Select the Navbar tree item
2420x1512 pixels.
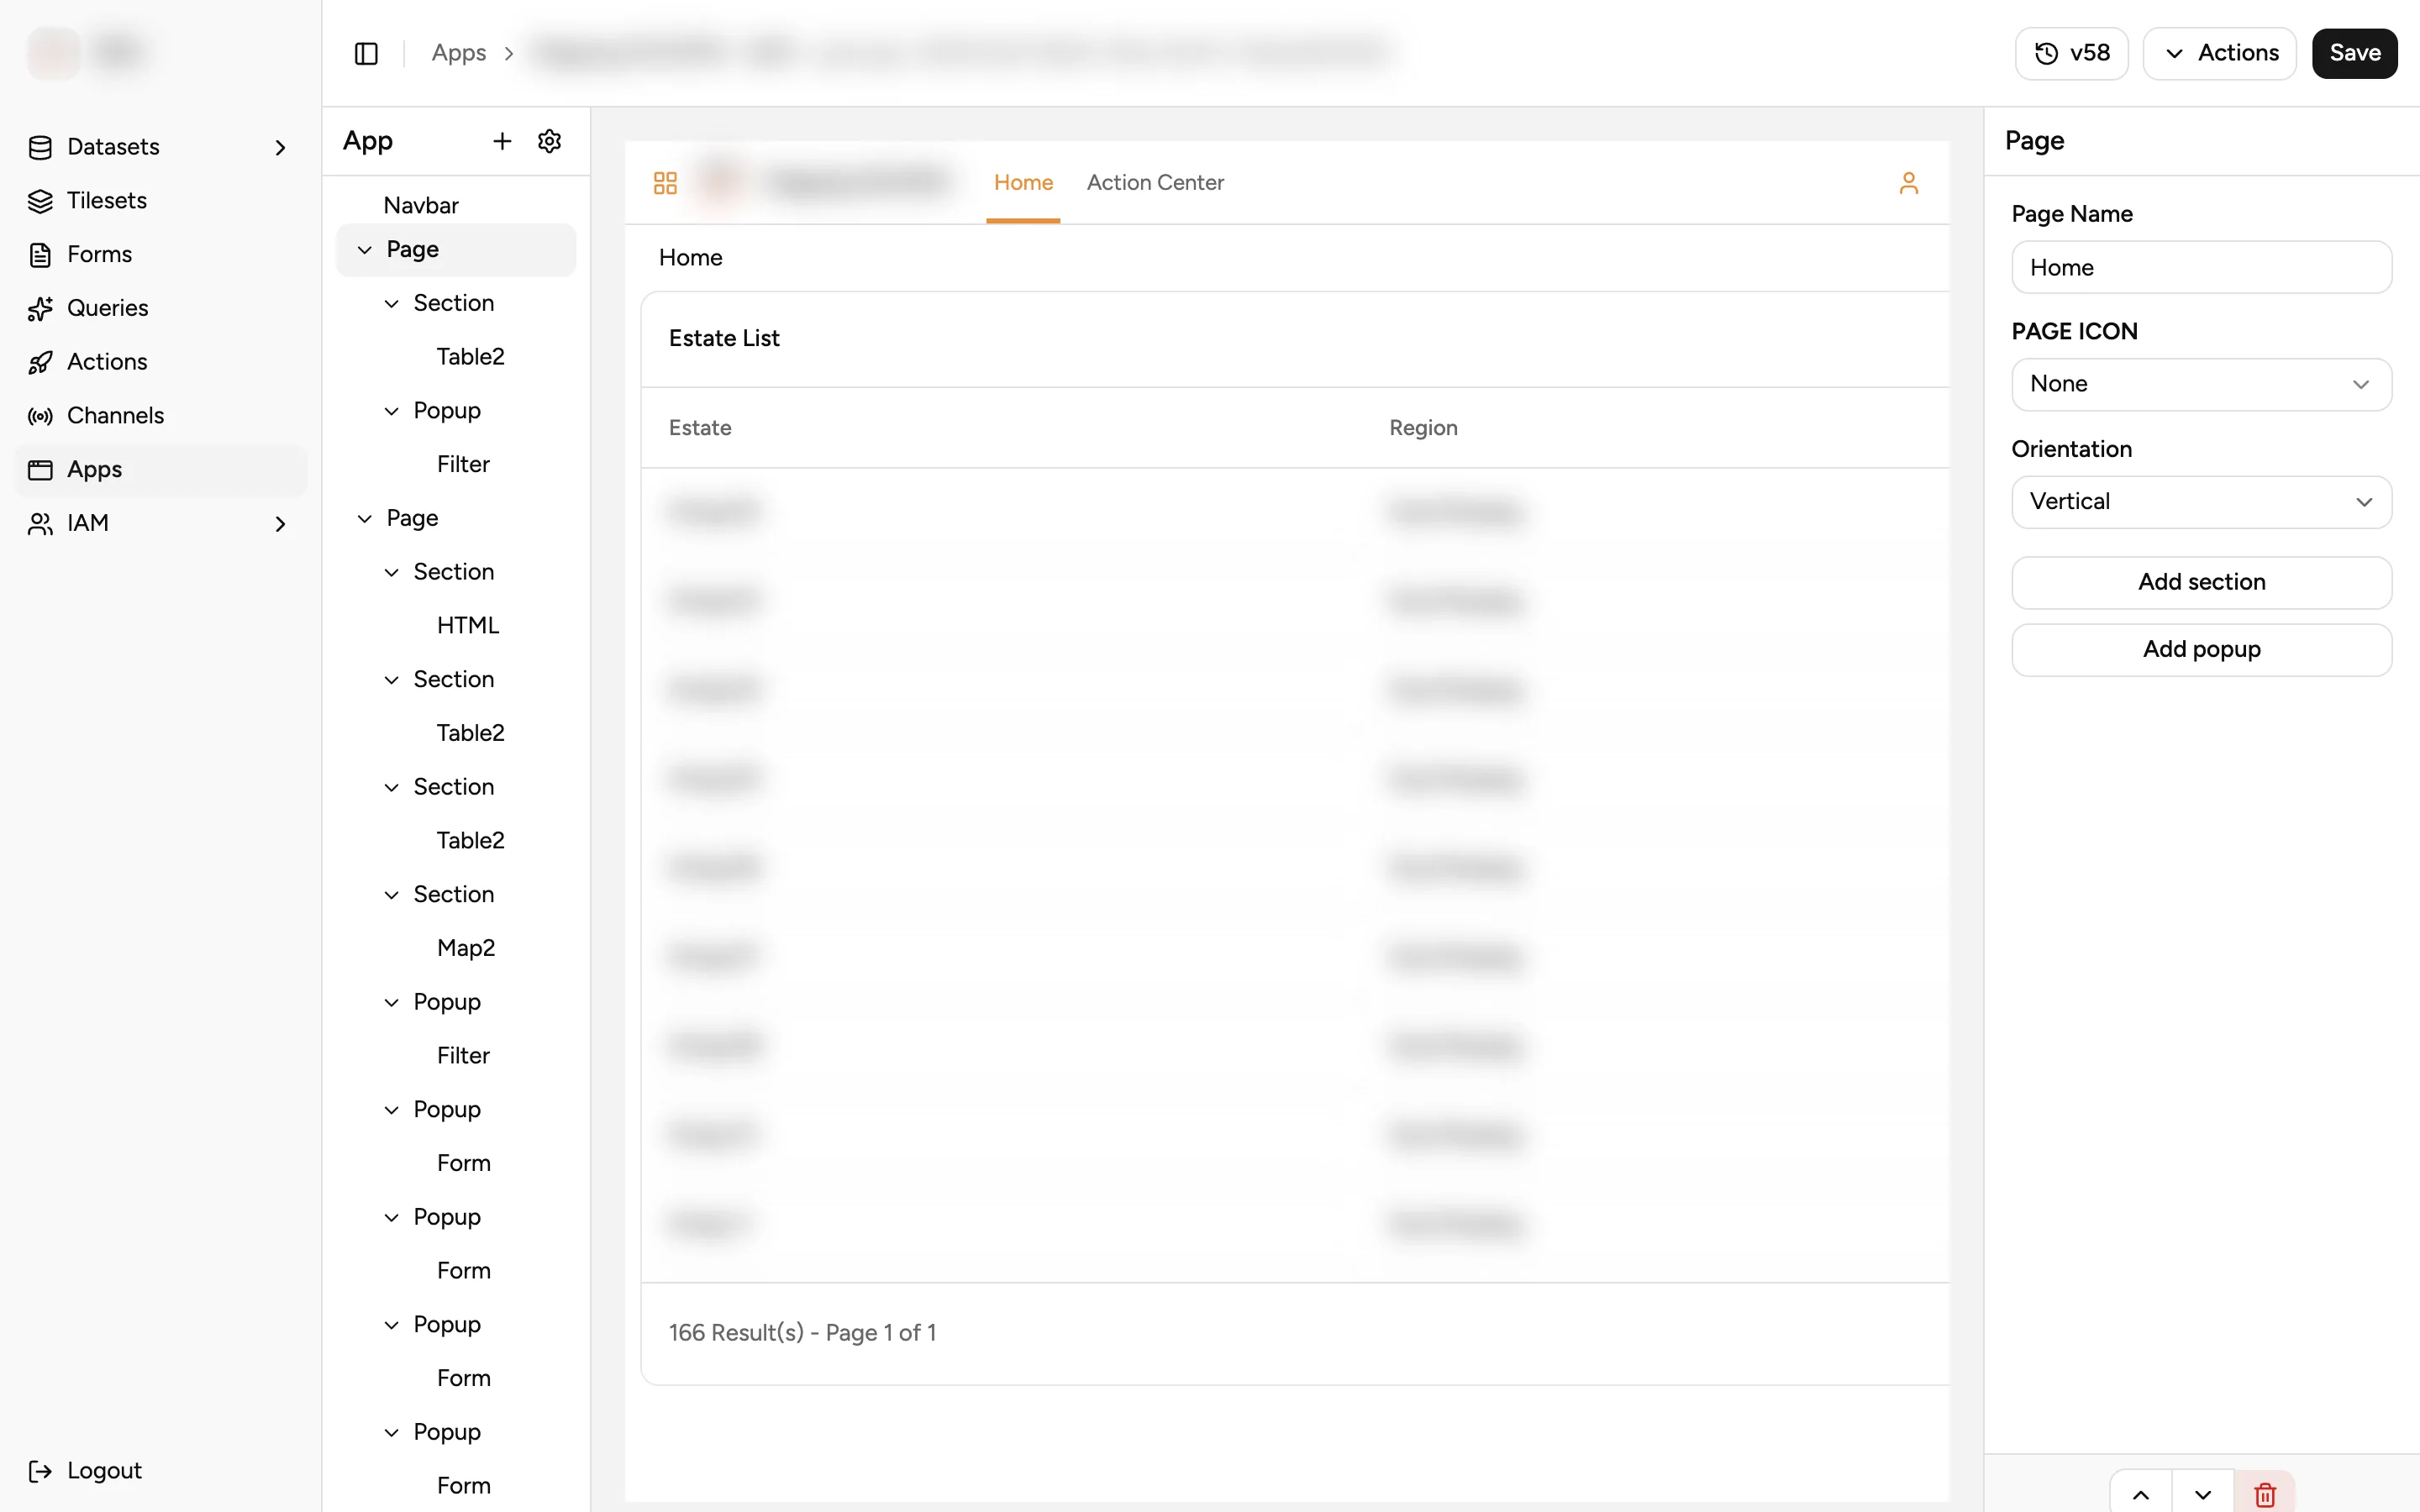click(421, 206)
